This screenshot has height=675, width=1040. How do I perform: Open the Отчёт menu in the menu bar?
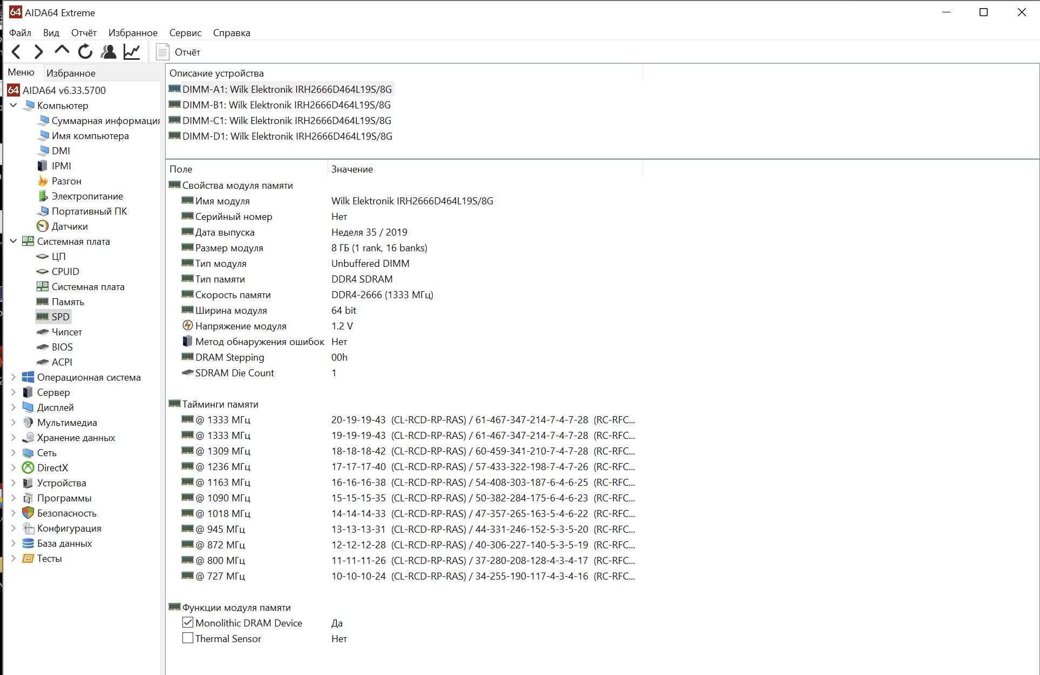click(x=84, y=33)
